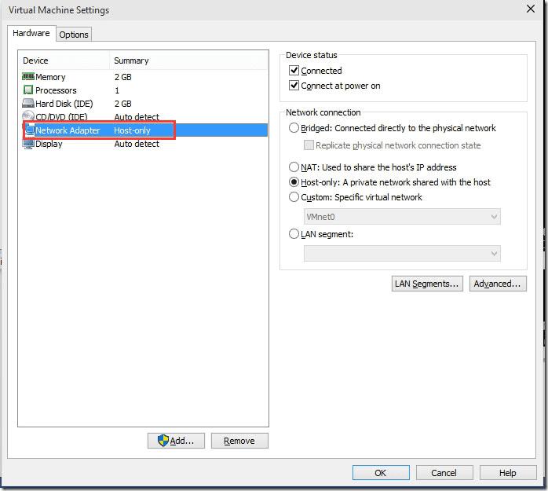Close the Virtual Machine Settings dialog
This screenshot has height=491, width=548.
[x=531, y=9]
